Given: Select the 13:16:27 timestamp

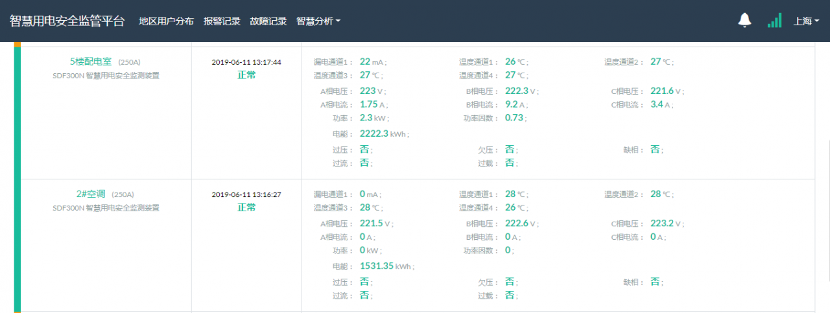Looking at the screenshot, I should tap(246, 194).
